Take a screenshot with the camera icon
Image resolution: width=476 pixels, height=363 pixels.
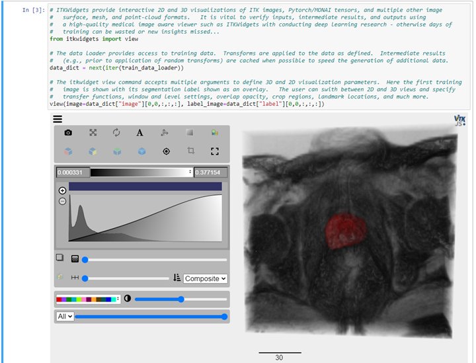click(x=68, y=133)
